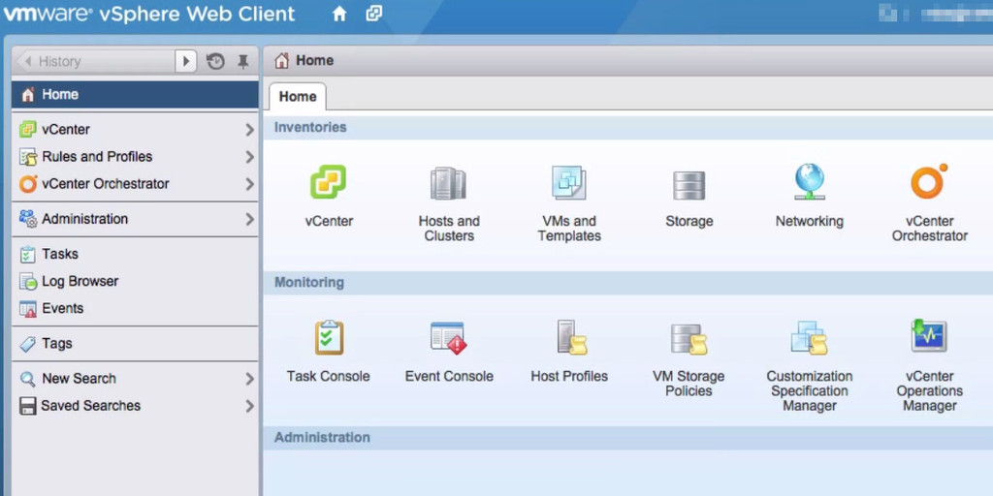Expand the New Search chevron

(249, 379)
